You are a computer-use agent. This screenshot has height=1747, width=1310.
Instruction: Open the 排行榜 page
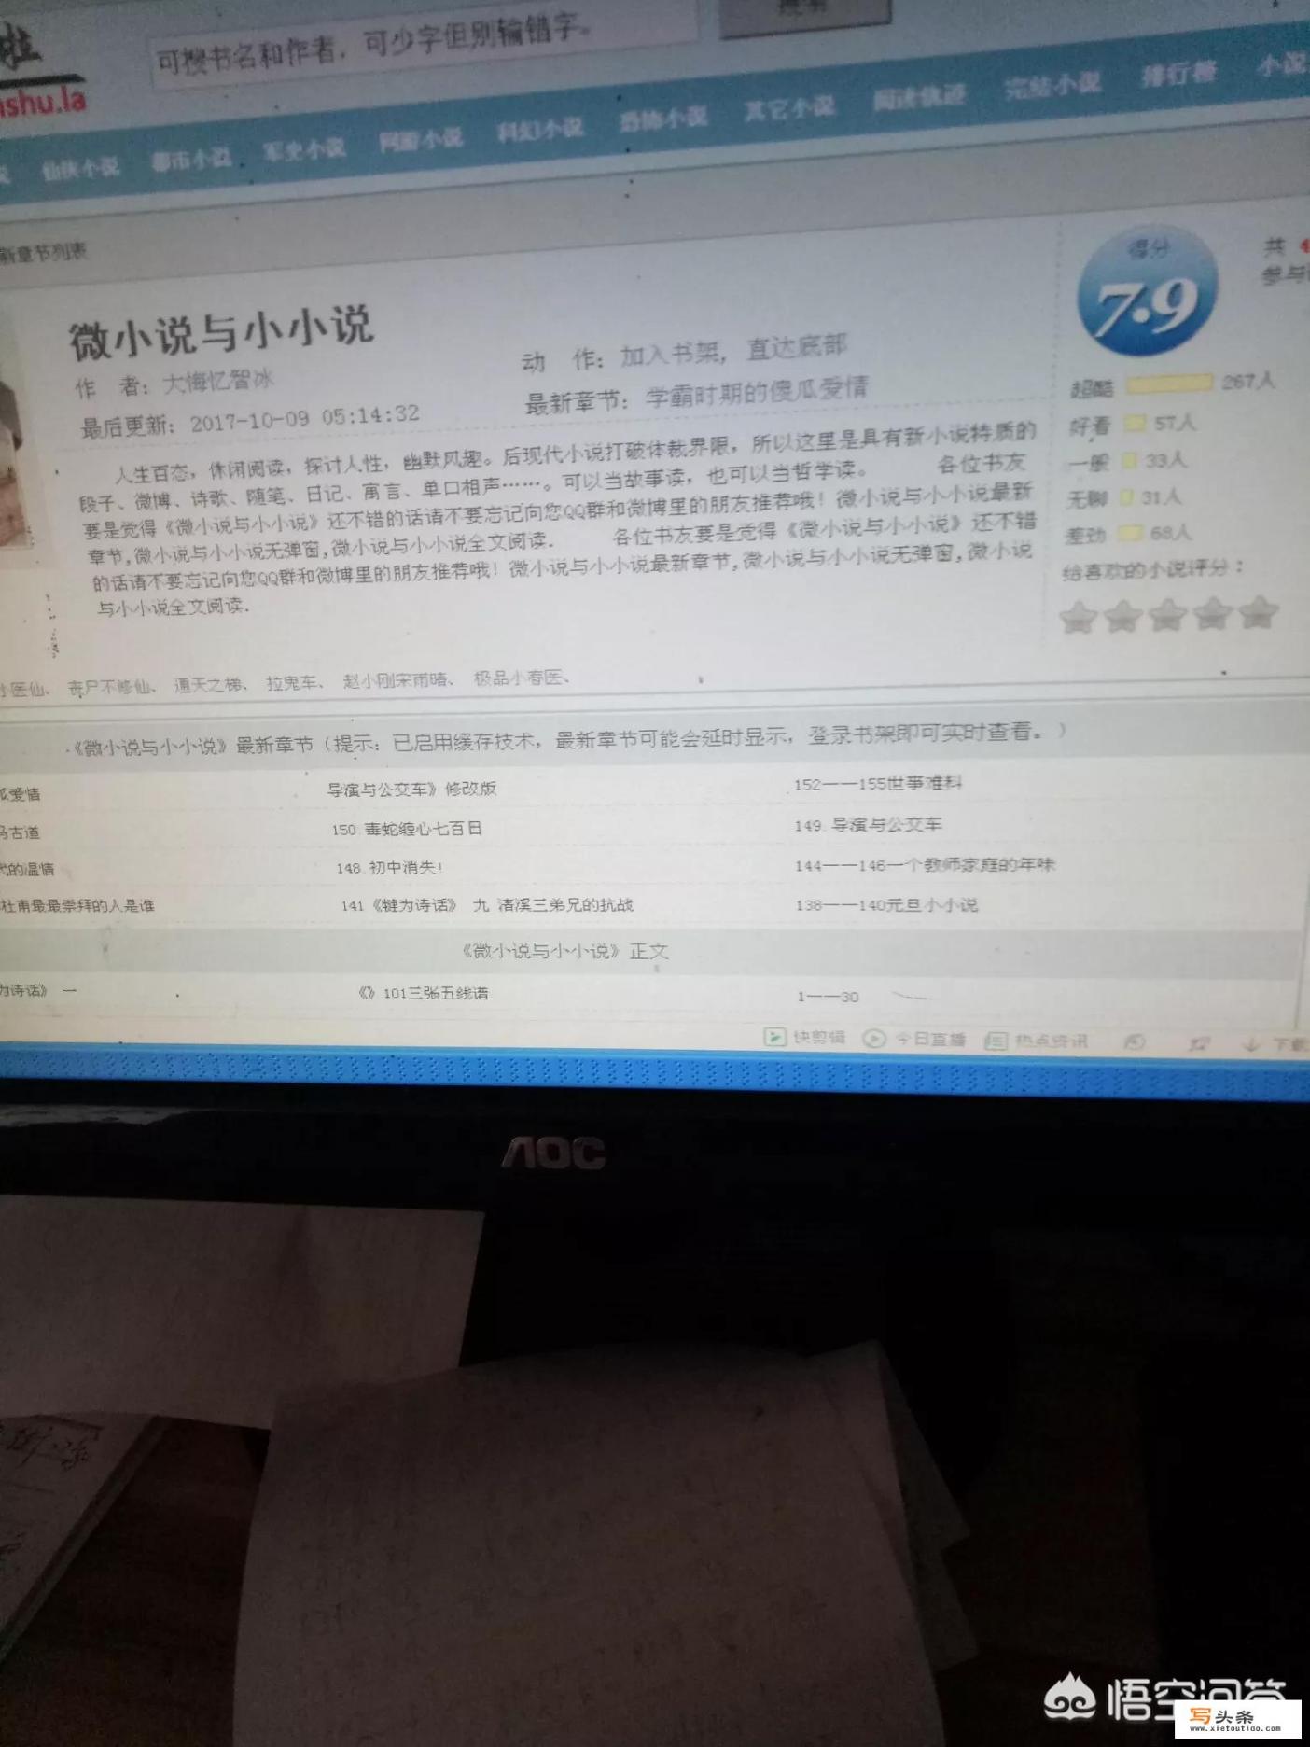click(1178, 74)
